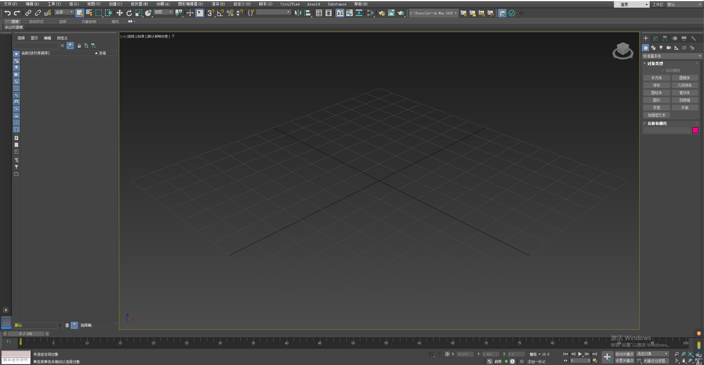Enable the 自动栅格 checkbox
The width and height of the screenshot is (704, 365).
click(x=663, y=70)
